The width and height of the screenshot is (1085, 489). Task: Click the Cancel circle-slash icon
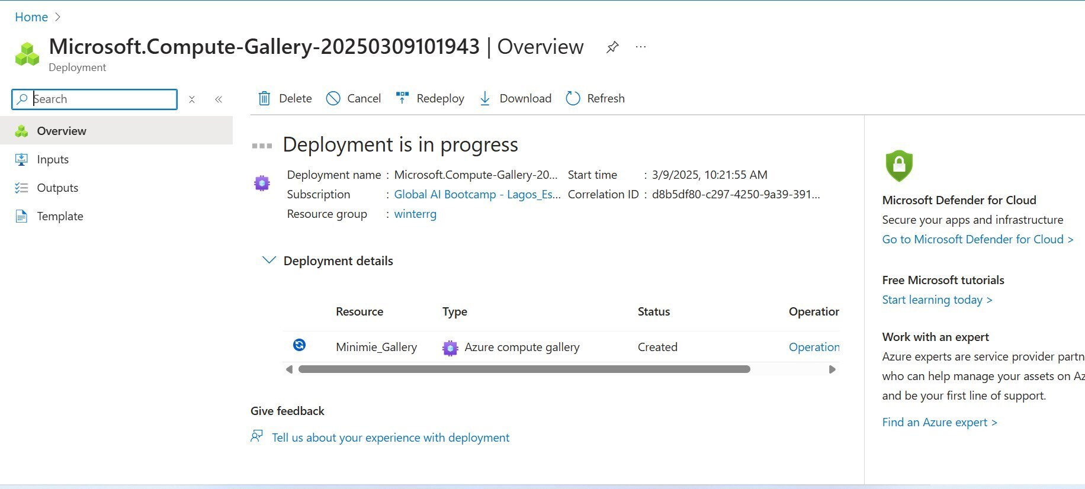coord(333,98)
